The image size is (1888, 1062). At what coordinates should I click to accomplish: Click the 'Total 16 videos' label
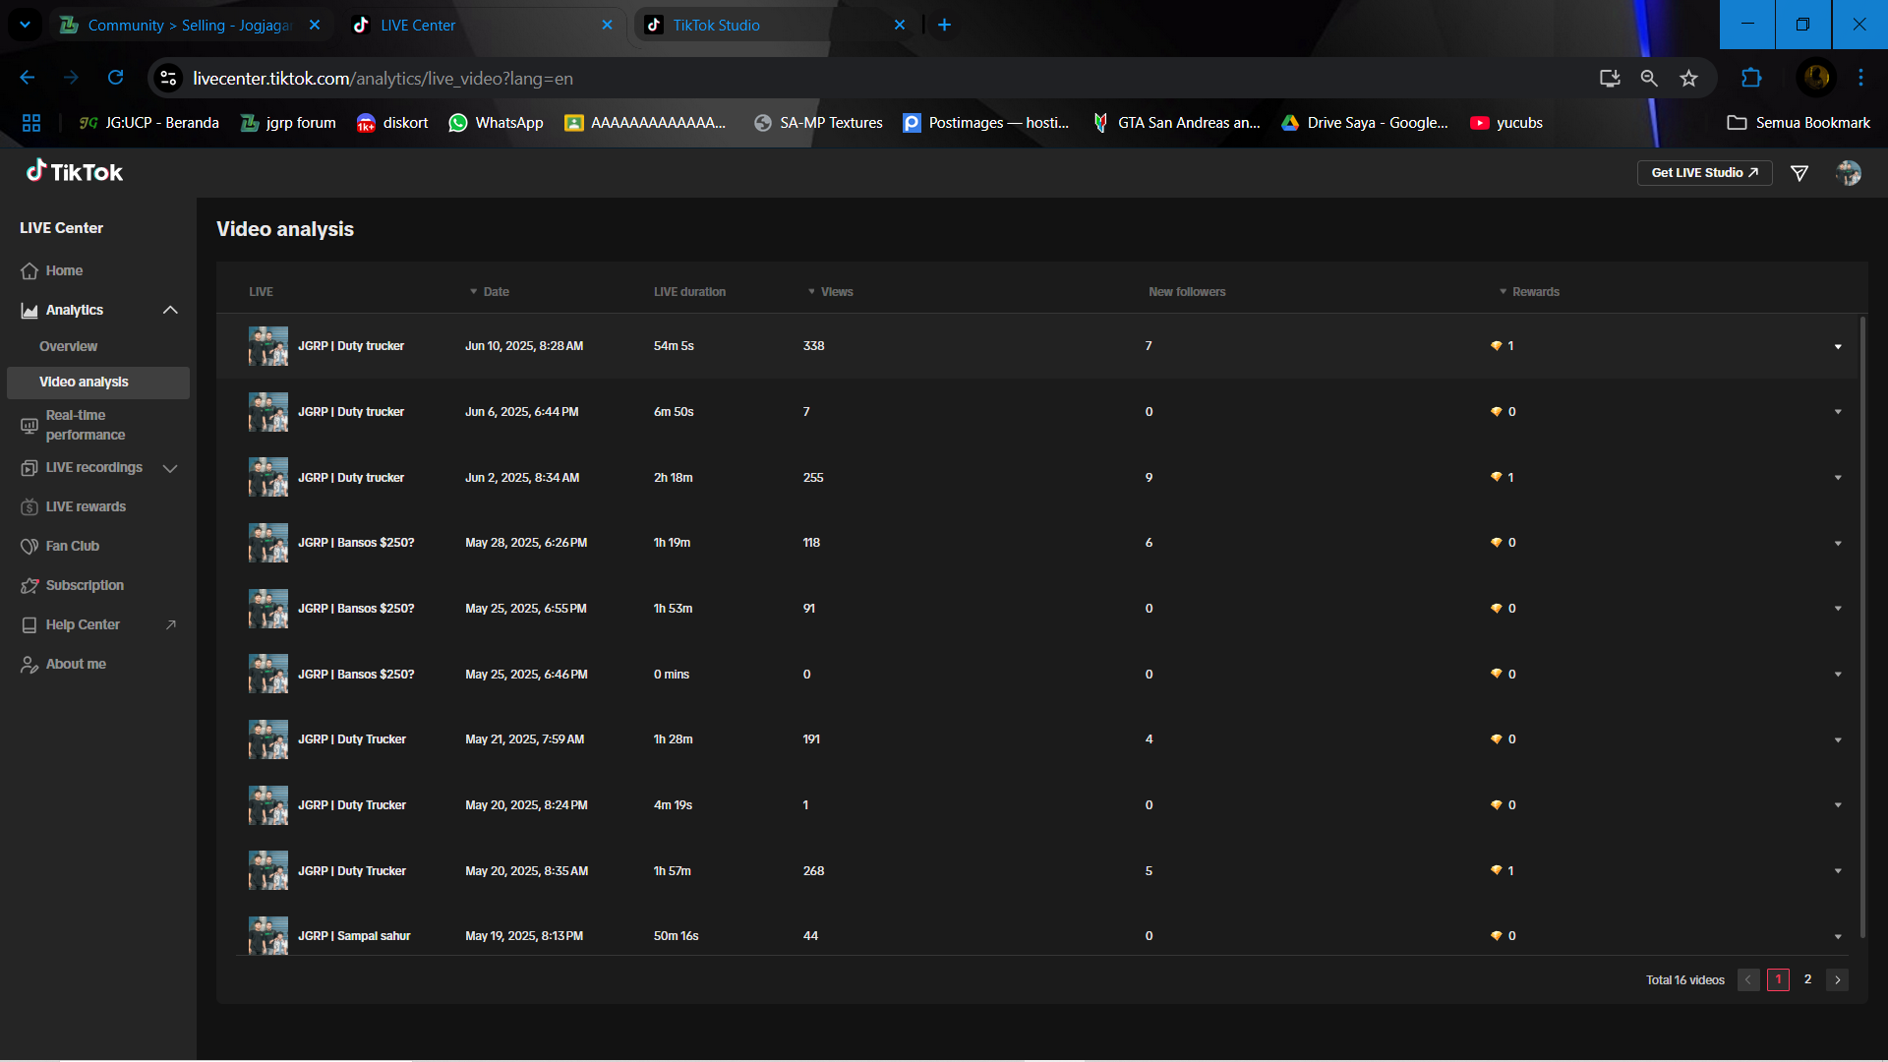pyautogui.click(x=1685, y=980)
